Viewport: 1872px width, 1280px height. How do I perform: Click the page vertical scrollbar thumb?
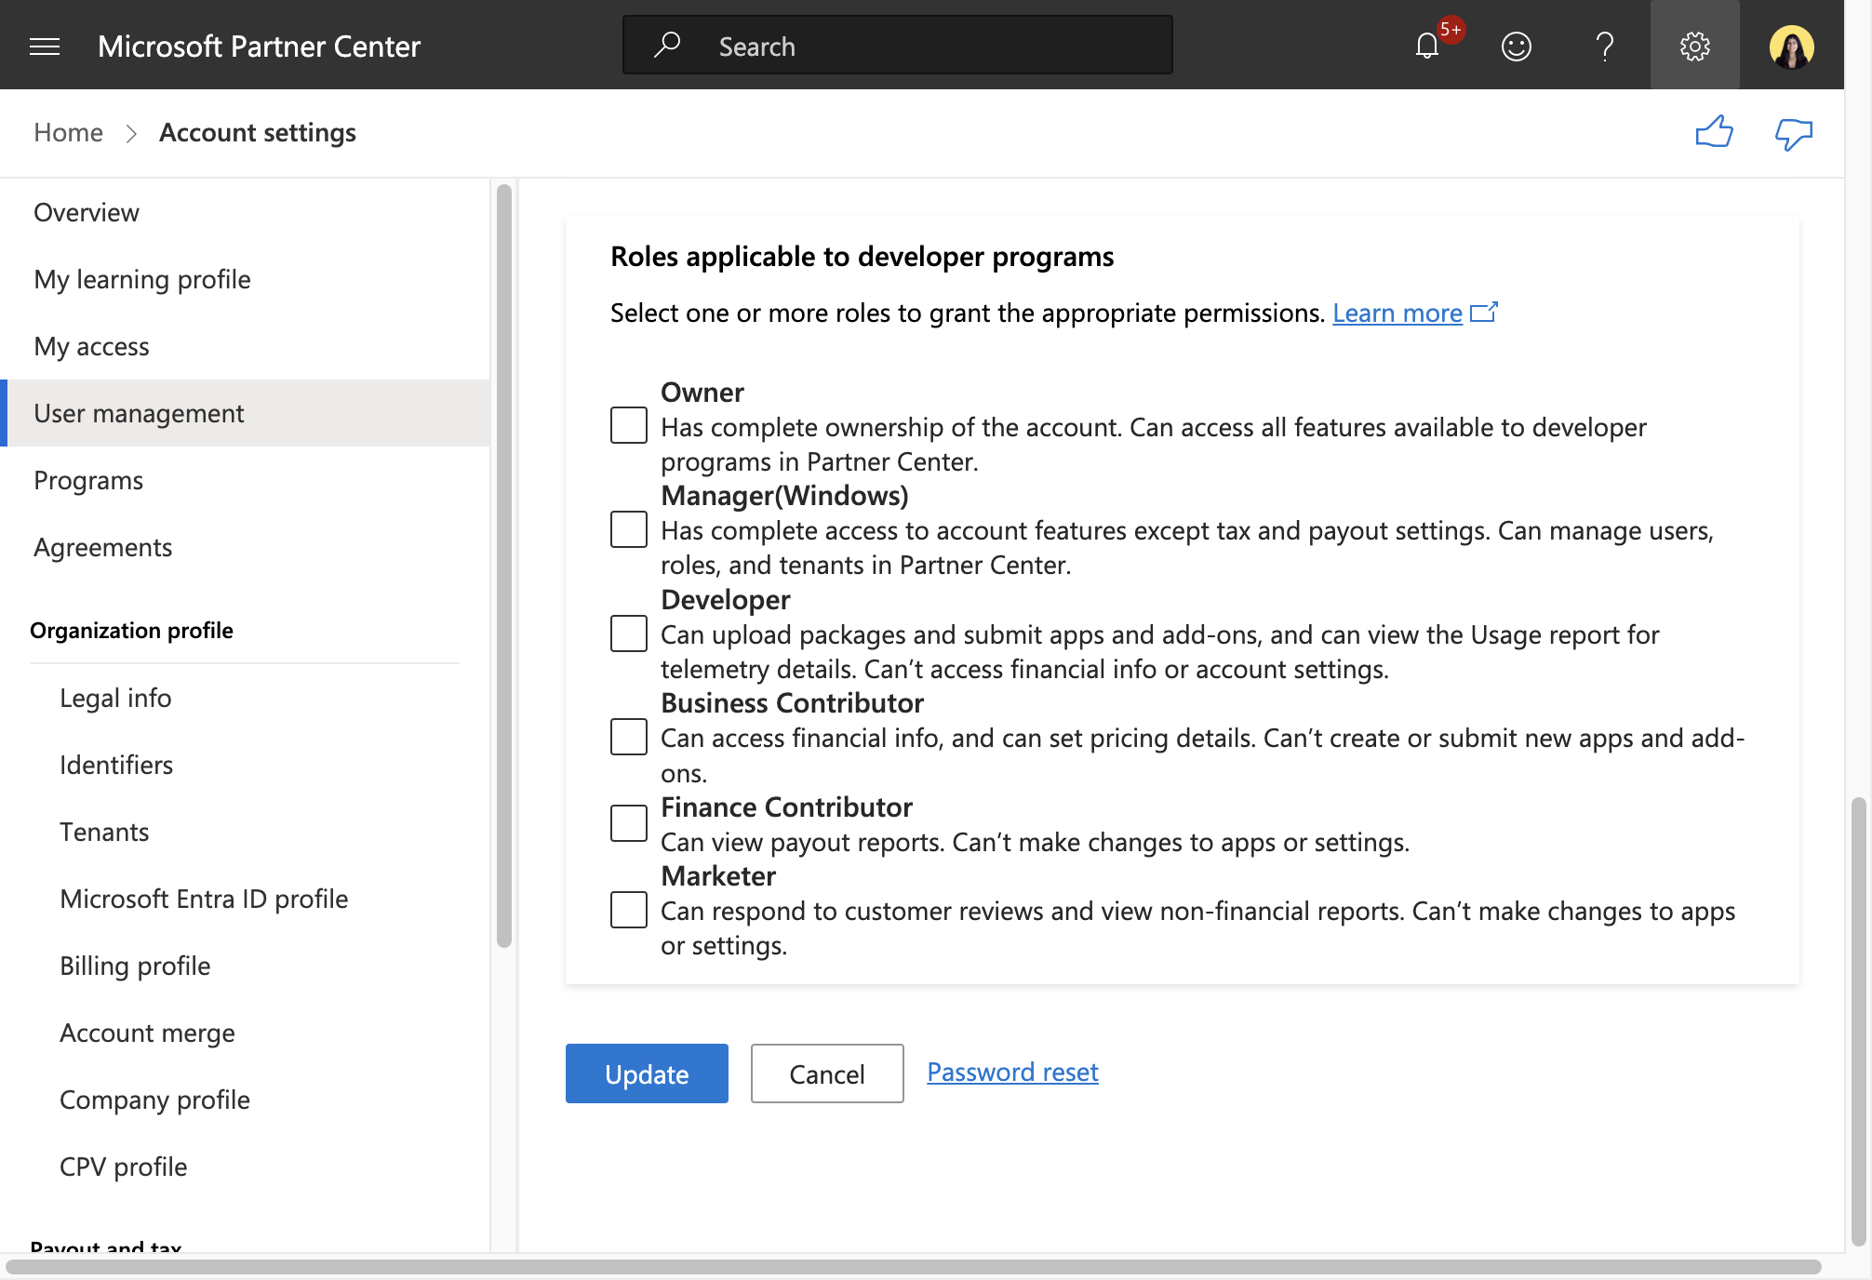(x=1859, y=1020)
